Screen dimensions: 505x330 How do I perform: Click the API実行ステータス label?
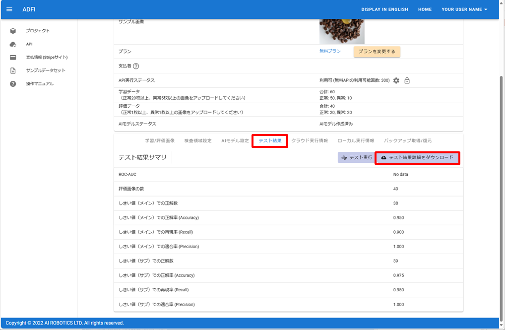[136, 80]
